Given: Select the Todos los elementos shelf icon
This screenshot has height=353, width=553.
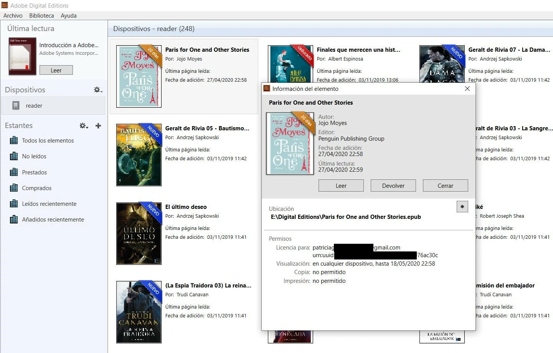Looking at the screenshot, I should 14,140.
